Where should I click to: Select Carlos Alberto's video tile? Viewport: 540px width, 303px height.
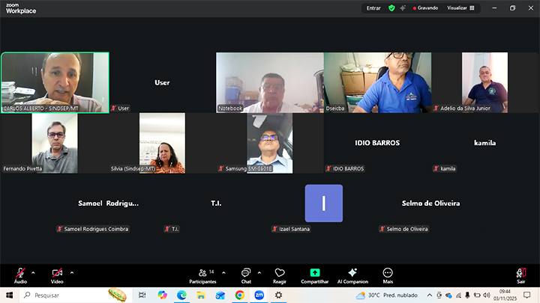tap(55, 82)
